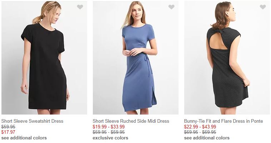Click exclusive colors under Ruched Side Midi Dress
Screen dimensions: 271x143
[110, 138]
